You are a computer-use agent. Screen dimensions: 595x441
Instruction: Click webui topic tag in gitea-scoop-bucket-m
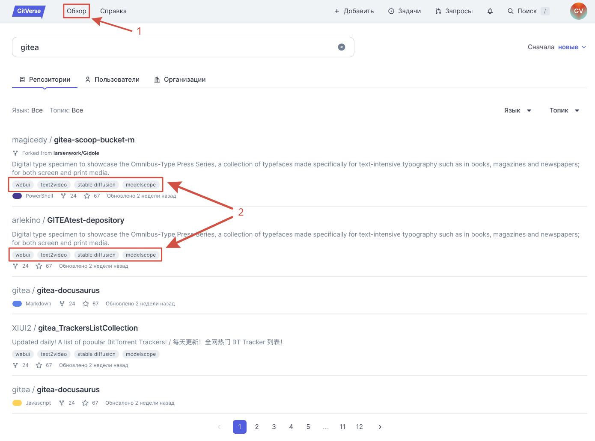click(23, 185)
